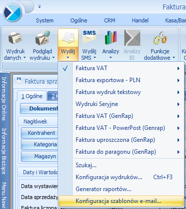
Task: Choose Faktura uproszczona (GenRap)
Action: coord(121,140)
